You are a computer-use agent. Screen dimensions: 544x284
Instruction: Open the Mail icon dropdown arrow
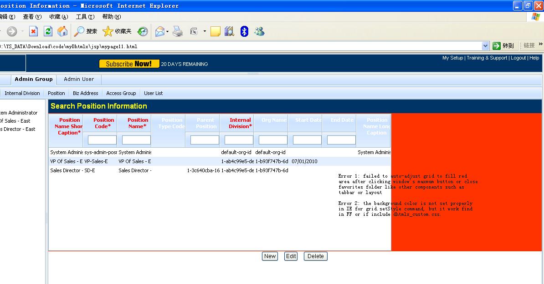point(167,32)
